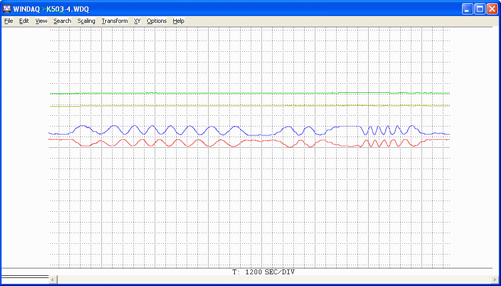Open the Search menu
Screen dimensions: 501x286
62,21
